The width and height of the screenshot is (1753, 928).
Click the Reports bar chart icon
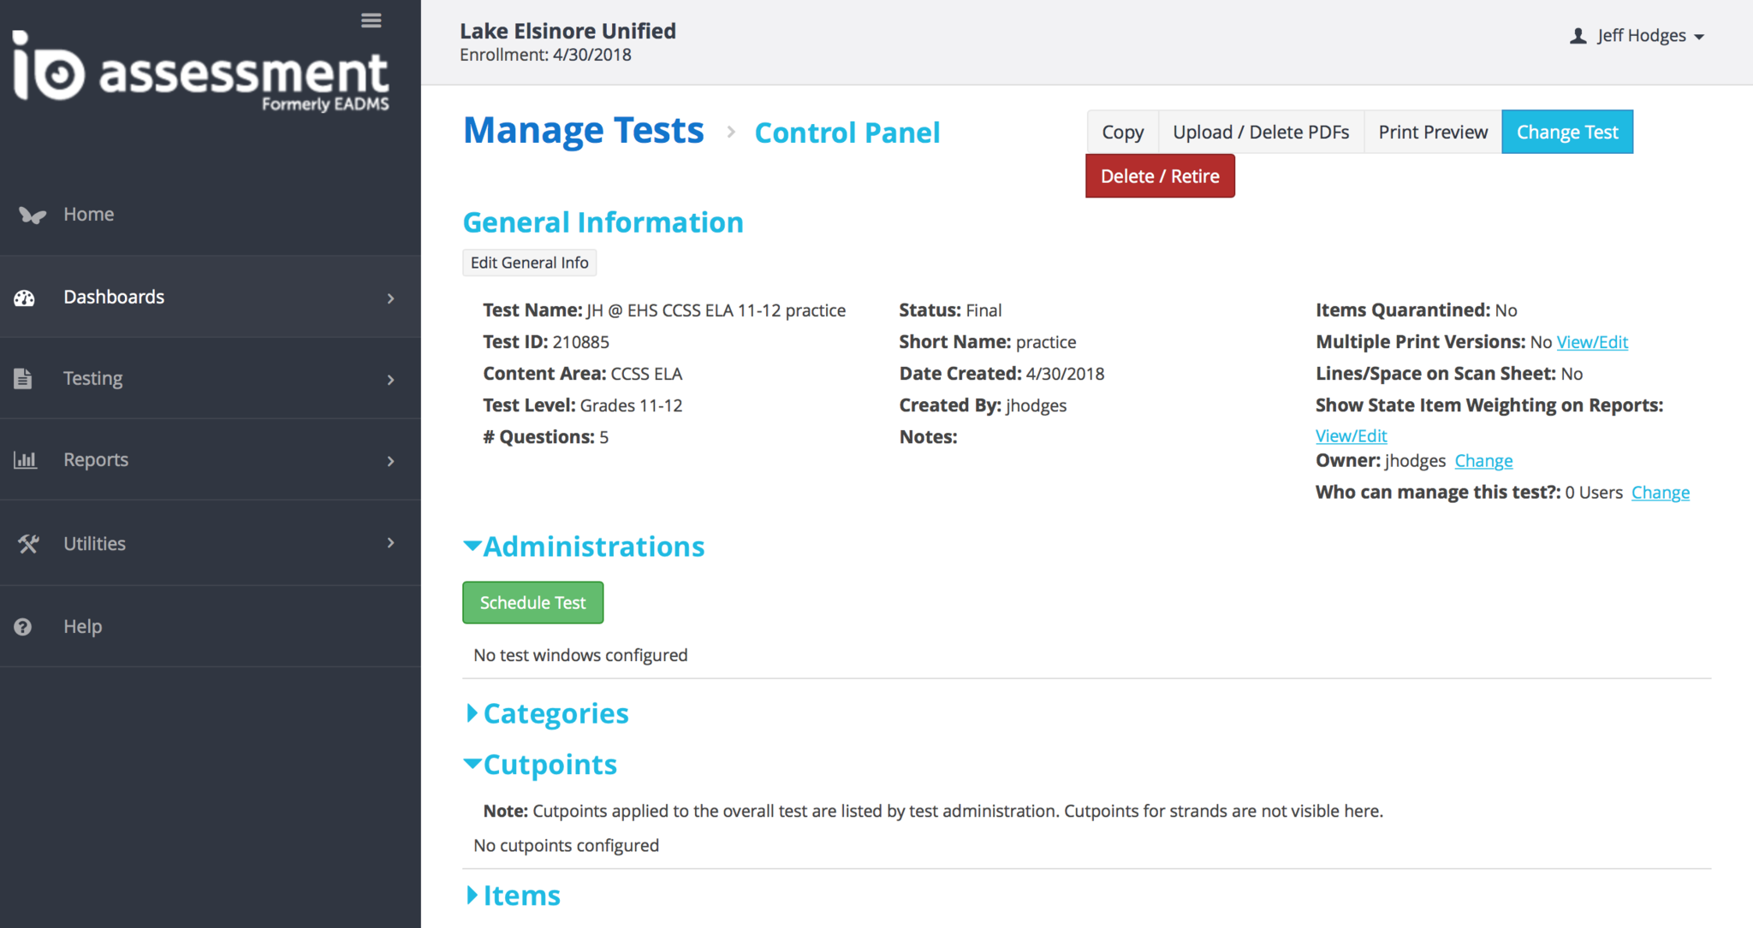click(25, 460)
